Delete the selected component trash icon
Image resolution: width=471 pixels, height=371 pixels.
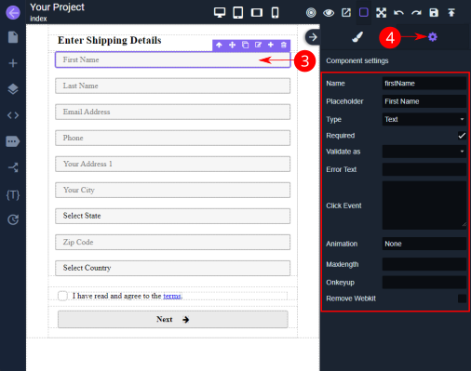point(284,45)
